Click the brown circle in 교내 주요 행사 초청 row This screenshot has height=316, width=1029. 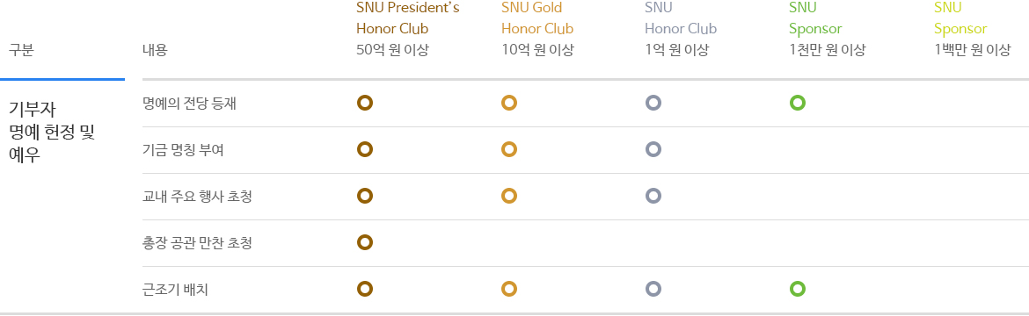pos(365,196)
